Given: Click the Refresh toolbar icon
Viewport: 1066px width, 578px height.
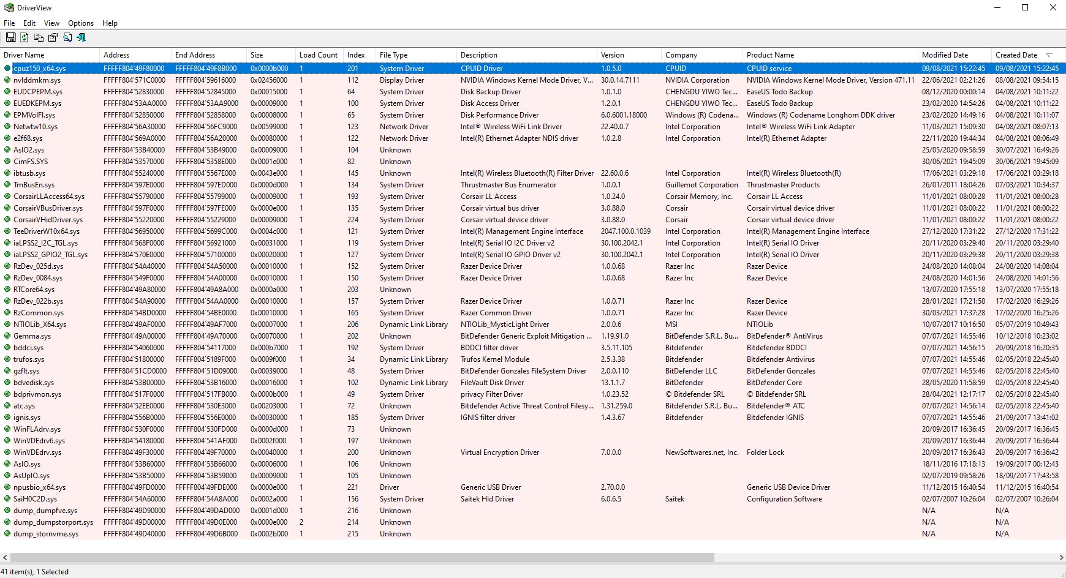Looking at the screenshot, I should click(25, 38).
